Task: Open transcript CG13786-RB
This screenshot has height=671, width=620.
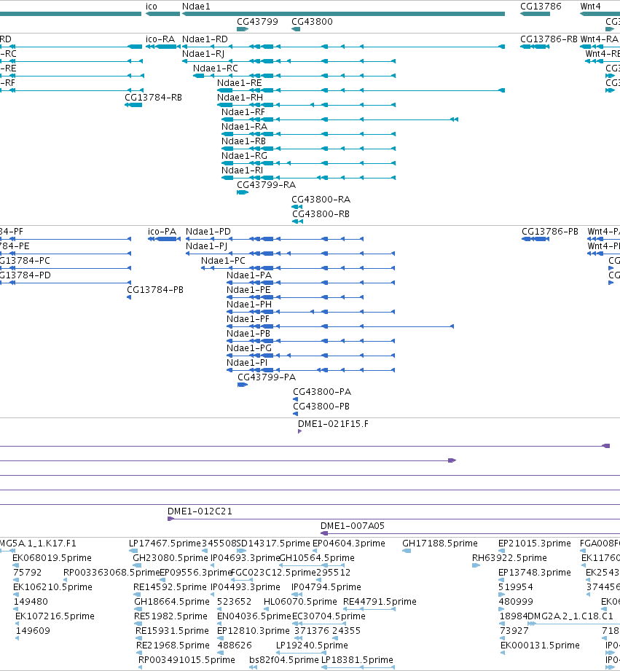Action: (x=549, y=39)
